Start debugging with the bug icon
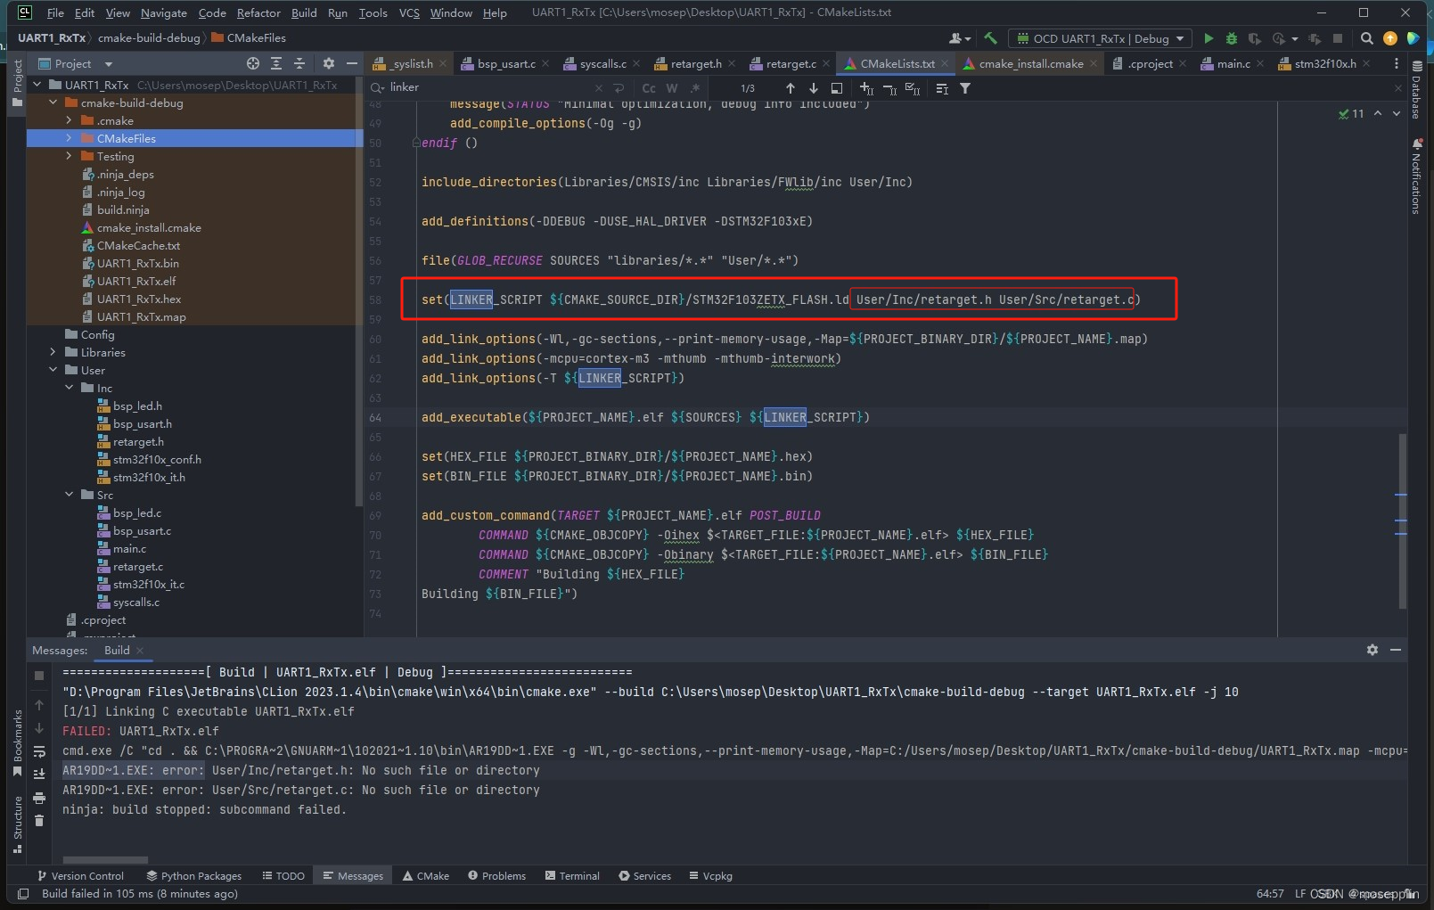The width and height of the screenshot is (1434, 910). click(x=1231, y=38)
